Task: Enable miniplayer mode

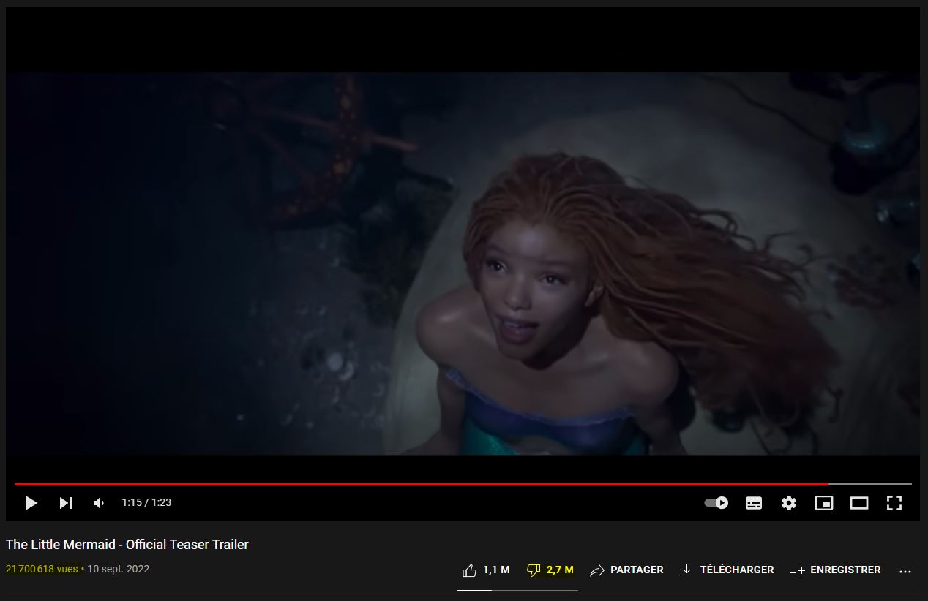Action: click(824, 503)
